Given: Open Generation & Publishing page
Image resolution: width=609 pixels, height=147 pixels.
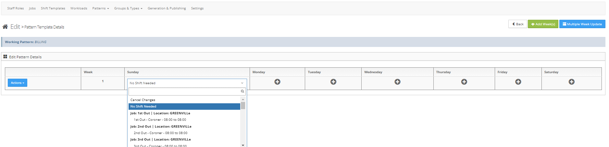Looking at the screenshot, I should (167, 8).
